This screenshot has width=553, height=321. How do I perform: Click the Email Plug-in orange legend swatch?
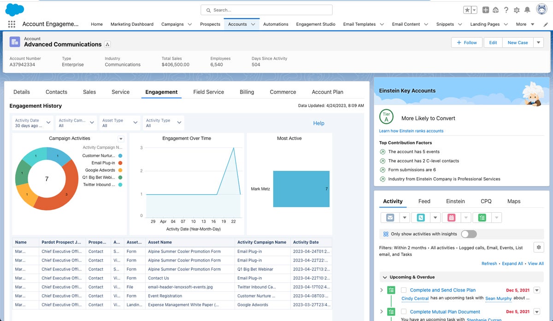point(120,163)
